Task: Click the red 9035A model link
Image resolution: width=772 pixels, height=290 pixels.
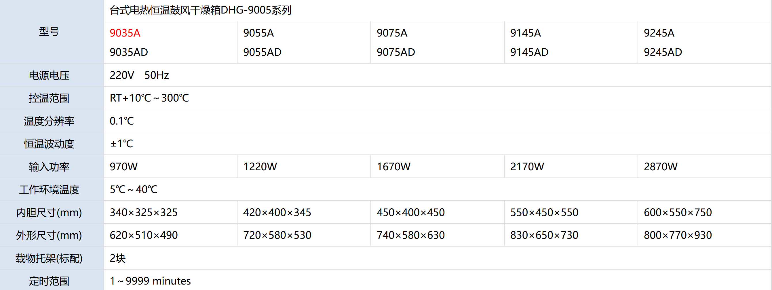Action: pyautogui.click(x=125, y=33)
